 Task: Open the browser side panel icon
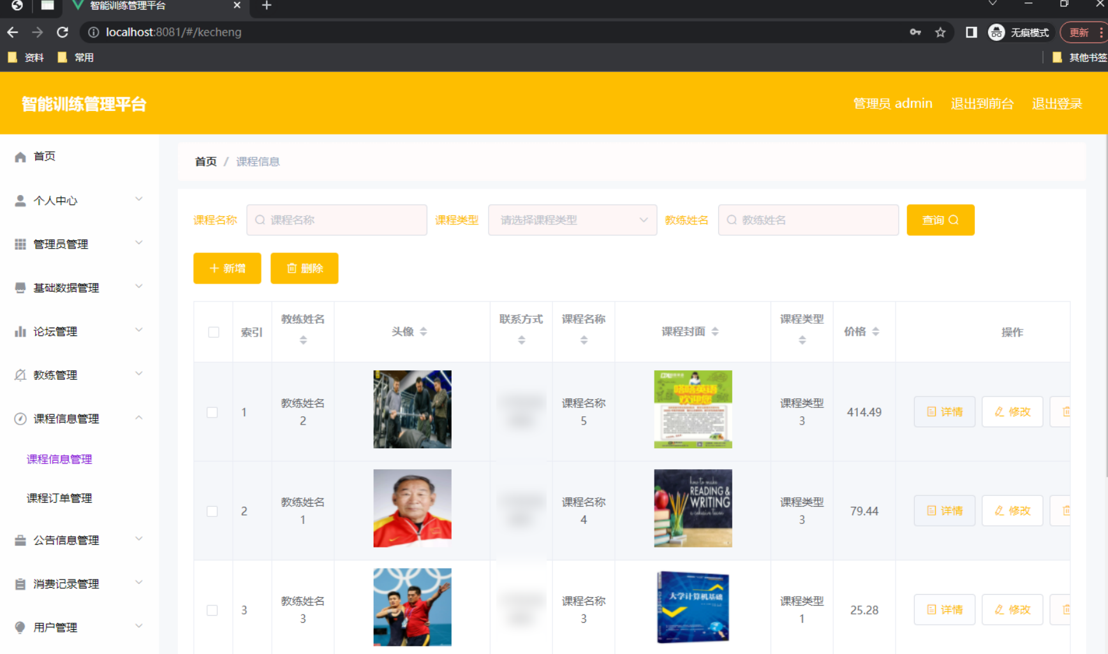point(971,32)
